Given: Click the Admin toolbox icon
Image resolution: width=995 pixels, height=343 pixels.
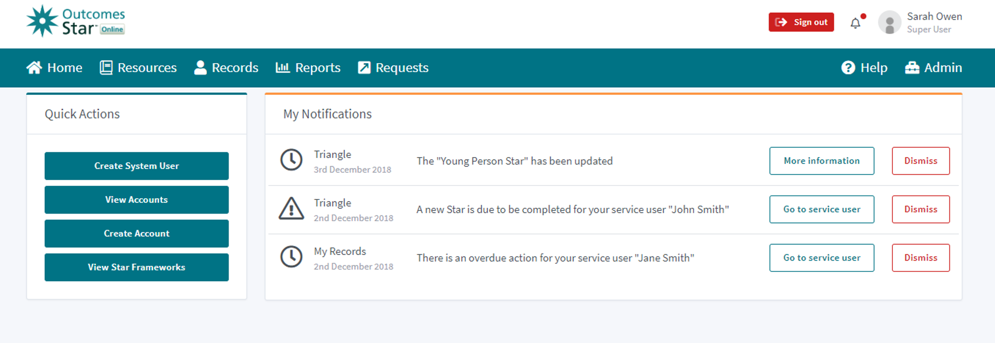Looking at the screenshot, I should pyautogui.click(x=912, y=68).
